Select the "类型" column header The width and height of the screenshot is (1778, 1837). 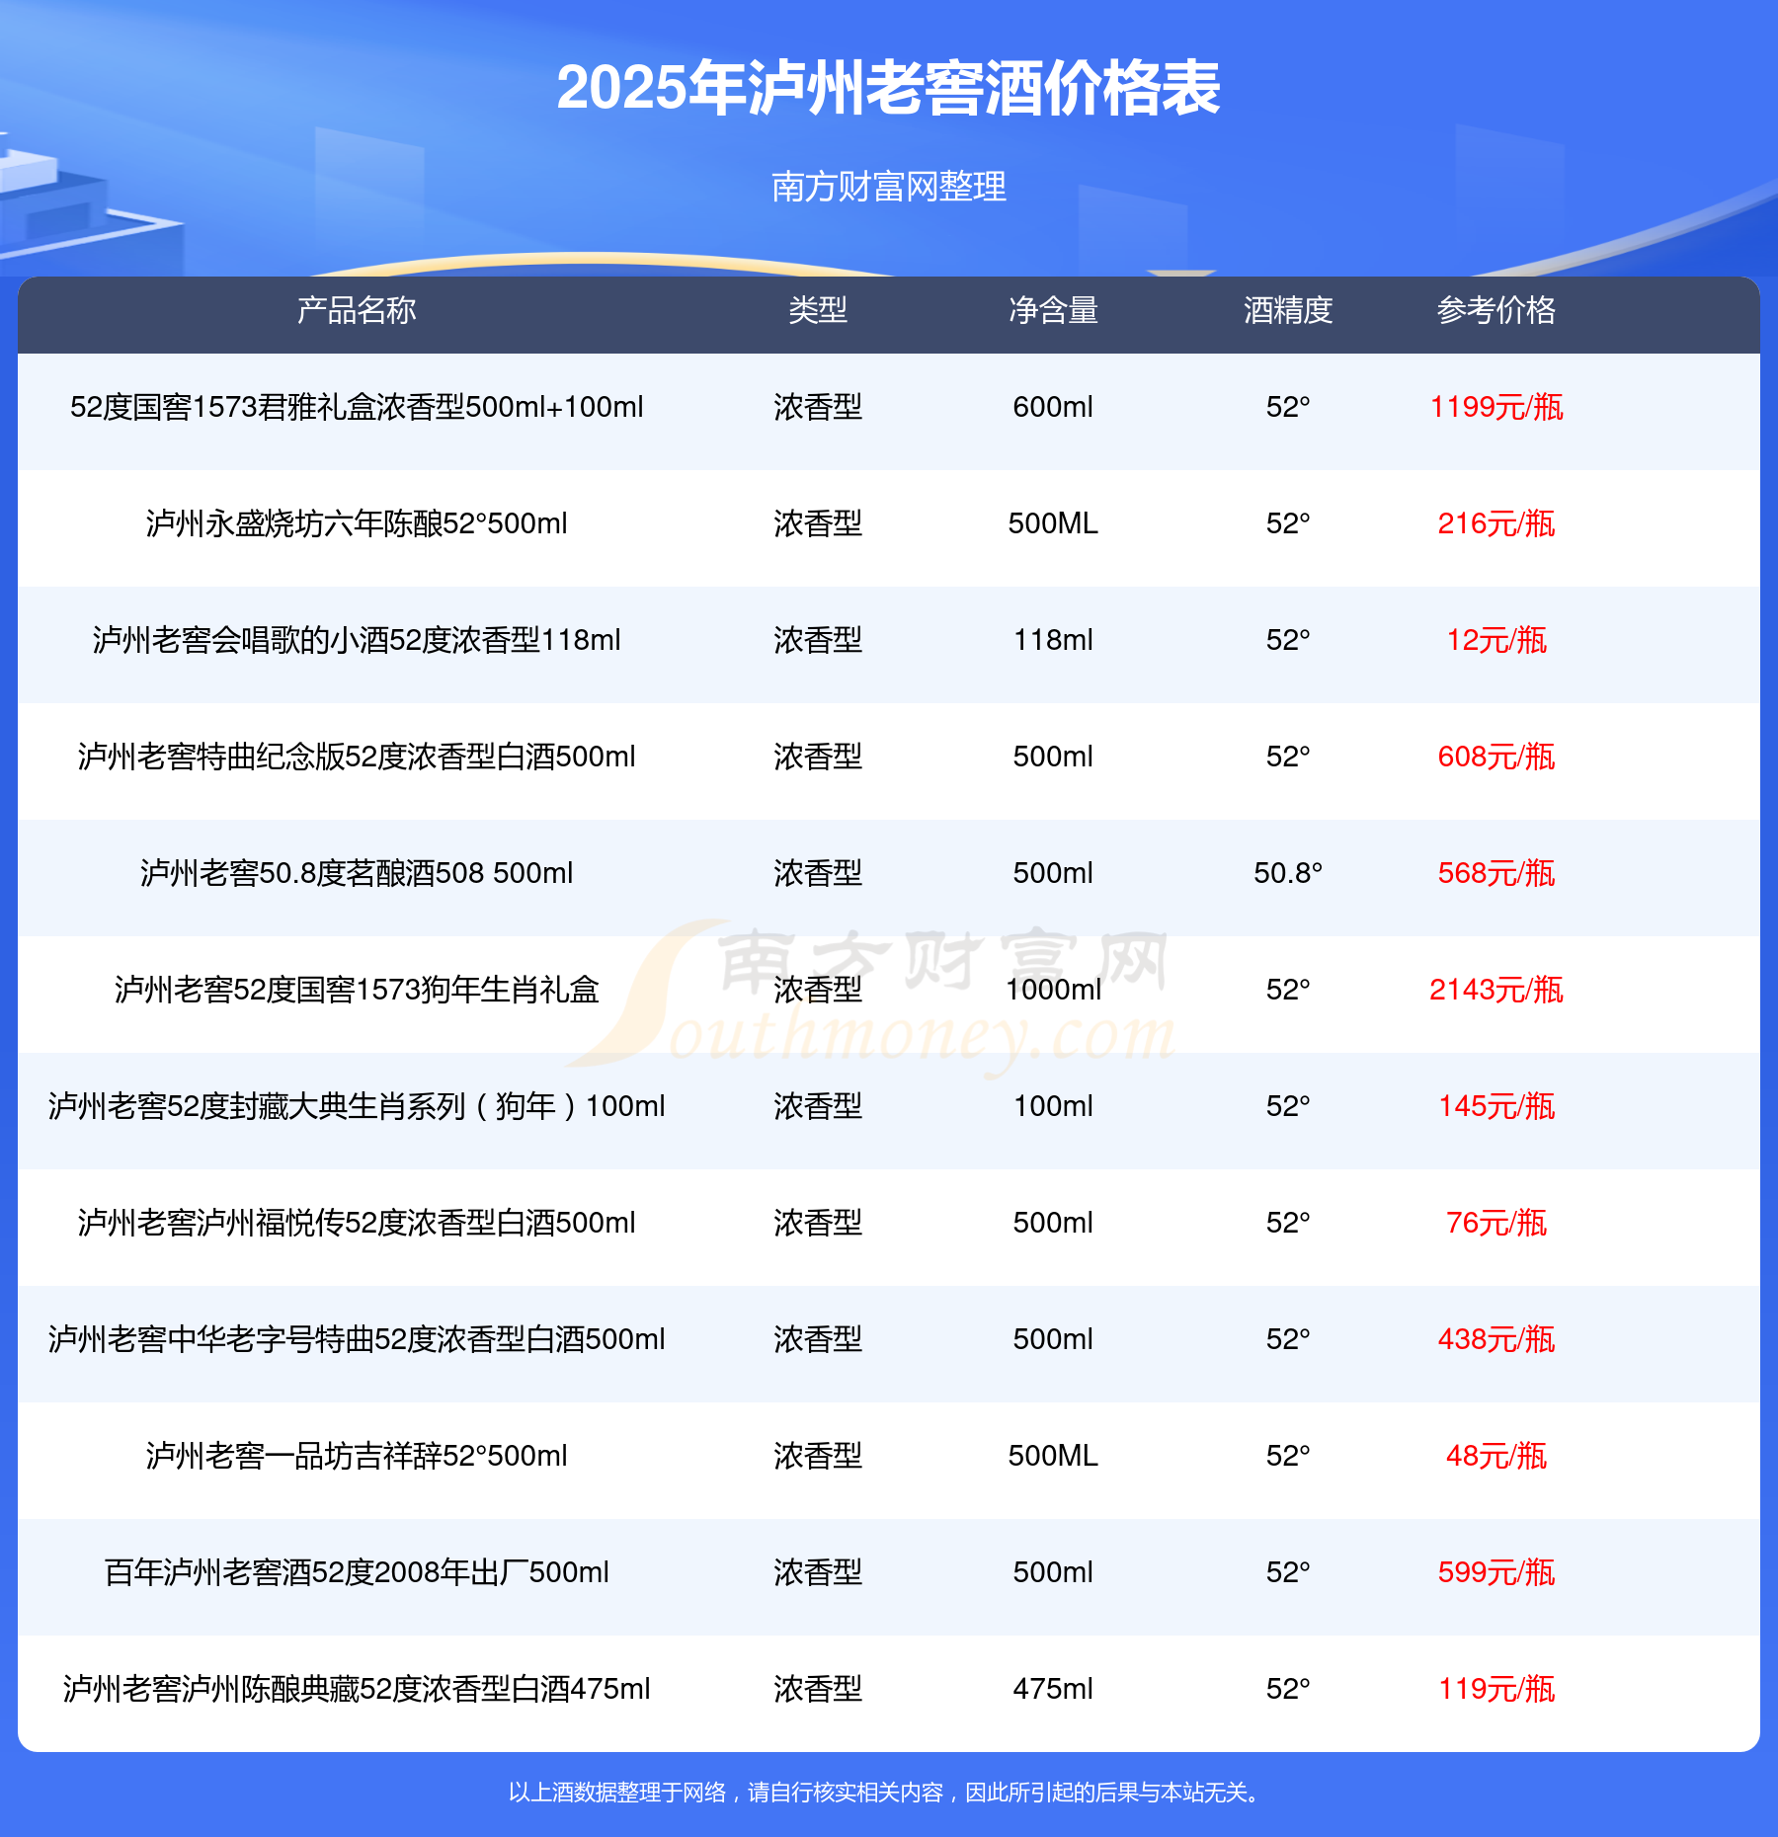click(818, 310)
